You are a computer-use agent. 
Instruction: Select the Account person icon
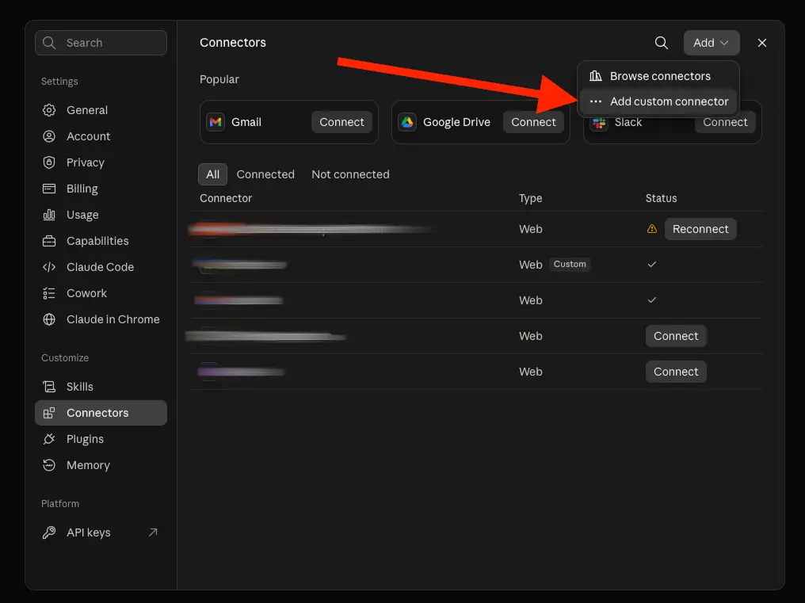pos(49,136)
